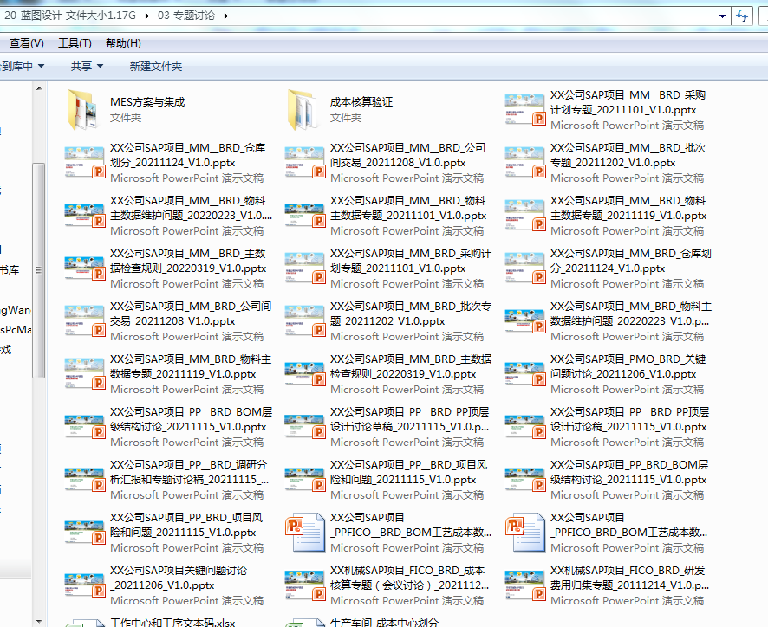The image size is (768, 627).
Task: Select the 工作中心和工序文本码.xlsx spreadsheet
Action: pos(172,622)
